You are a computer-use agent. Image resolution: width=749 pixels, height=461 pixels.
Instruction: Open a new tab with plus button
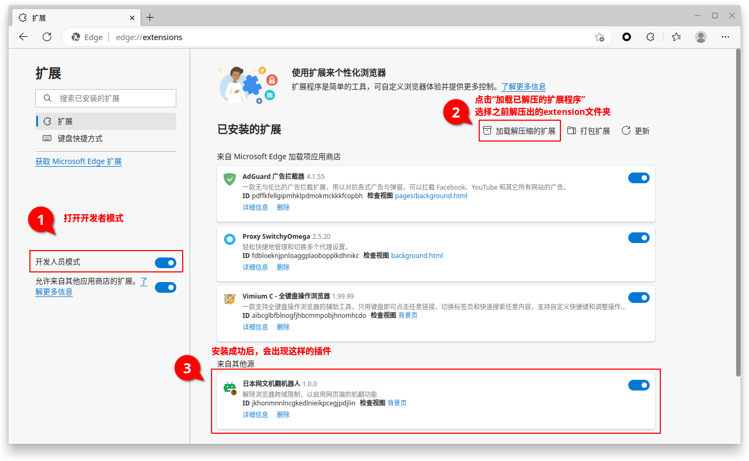coord(150,18)
